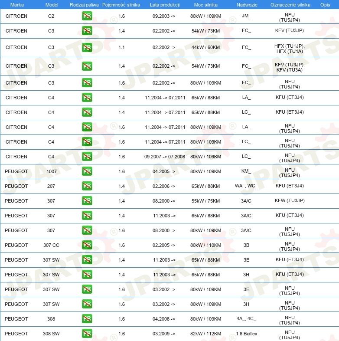Click the fuel icon in the Peugeot 1007 row
Viewport: 339px width, 341px height.
tap(87, 171)
